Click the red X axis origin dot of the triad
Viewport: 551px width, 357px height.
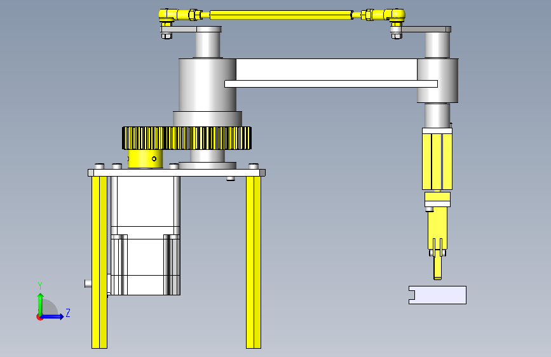point(39,317)
